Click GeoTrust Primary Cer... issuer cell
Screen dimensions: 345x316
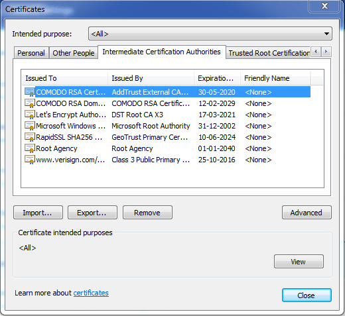click(150, 137)
